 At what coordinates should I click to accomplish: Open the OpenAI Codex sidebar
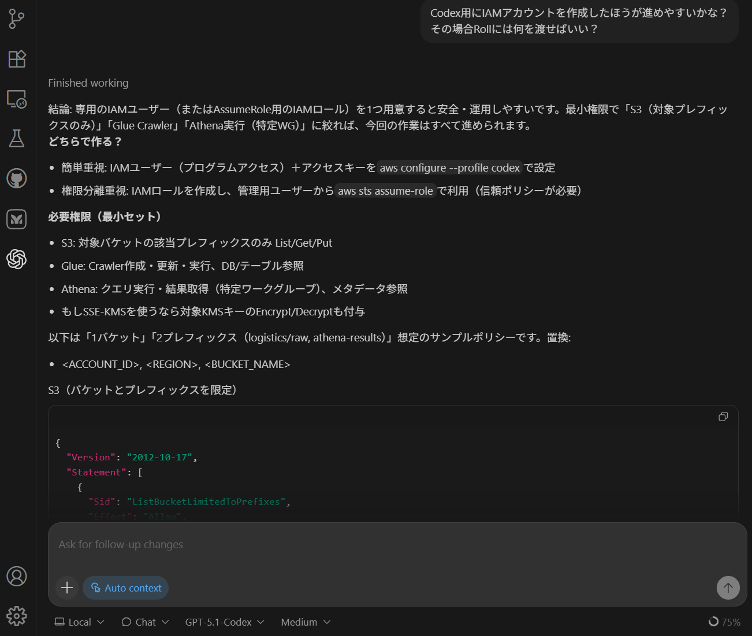[x=17, y=259]
